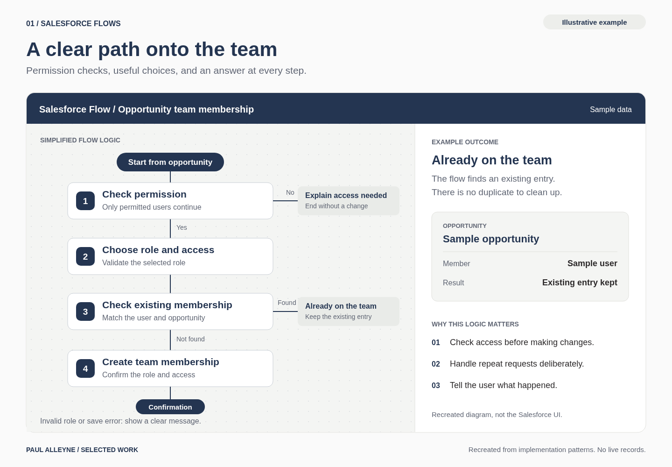Click step badge 2 beside Choose role and access

(x=85, y=256)
